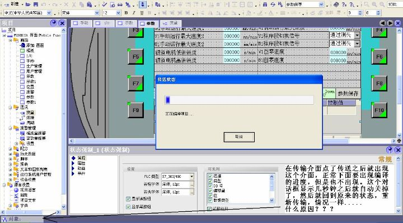Click the Save icon in toolbar
403x223 pixels.
36,4
